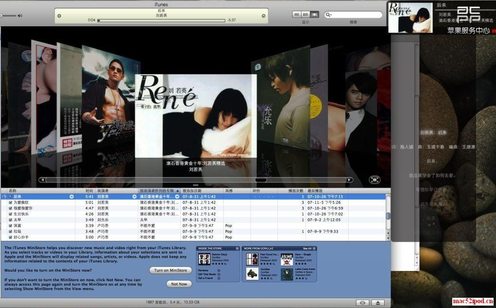Screen dimensions: 496x308
Task: Switch to list view button
Action: point(297,14)
